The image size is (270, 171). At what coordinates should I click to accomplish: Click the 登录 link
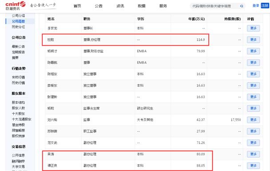point(256,5)
